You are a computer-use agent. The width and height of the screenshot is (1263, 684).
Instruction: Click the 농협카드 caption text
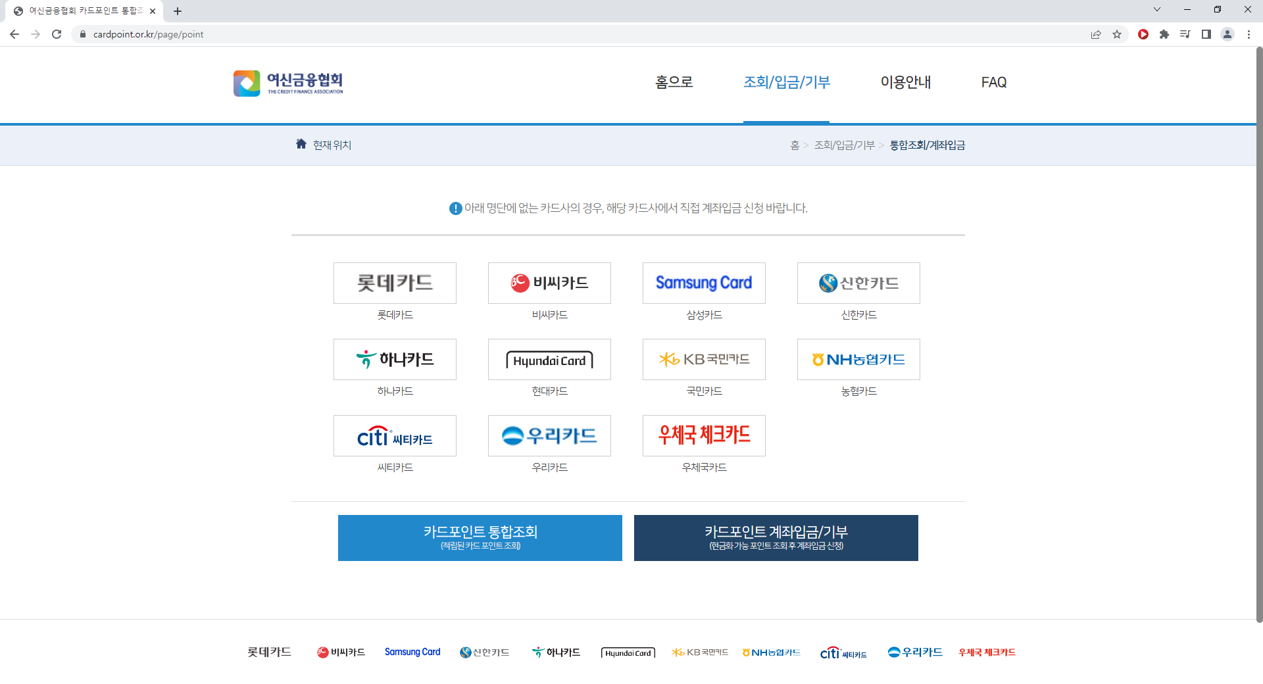(x=858, y=391)
